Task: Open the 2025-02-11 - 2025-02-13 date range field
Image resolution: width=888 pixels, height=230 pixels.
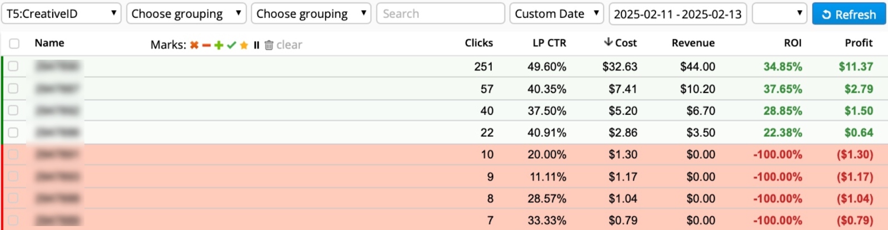Action: (677, 14)
